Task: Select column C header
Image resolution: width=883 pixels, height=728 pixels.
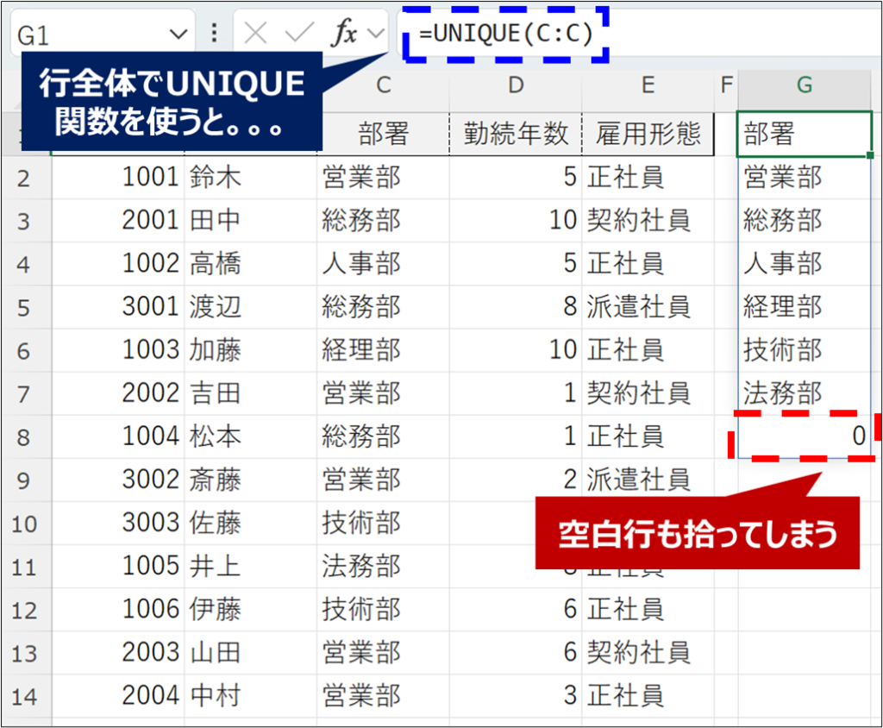Action: click(x=384, y=85)
